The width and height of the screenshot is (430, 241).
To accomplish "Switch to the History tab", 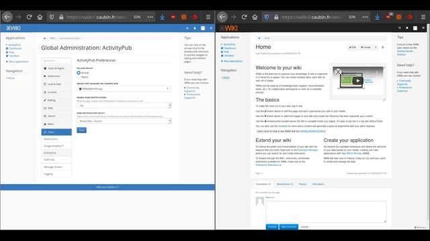I will pyautogui.click(x=303, y=184).
